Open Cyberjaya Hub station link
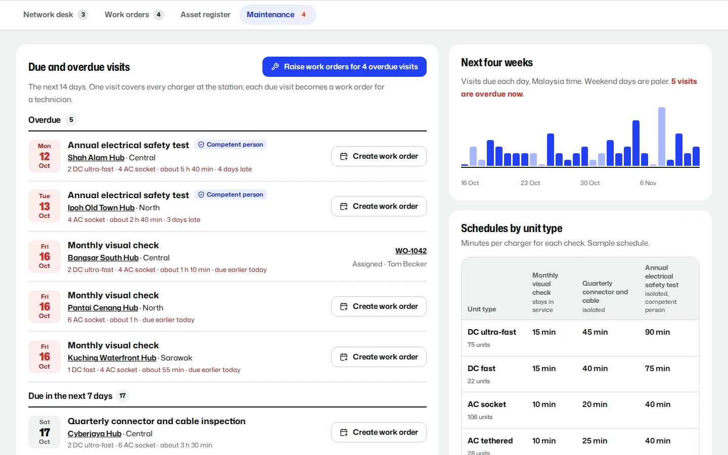The width and height of the screenshot is (728, 455). pos(95,434)
